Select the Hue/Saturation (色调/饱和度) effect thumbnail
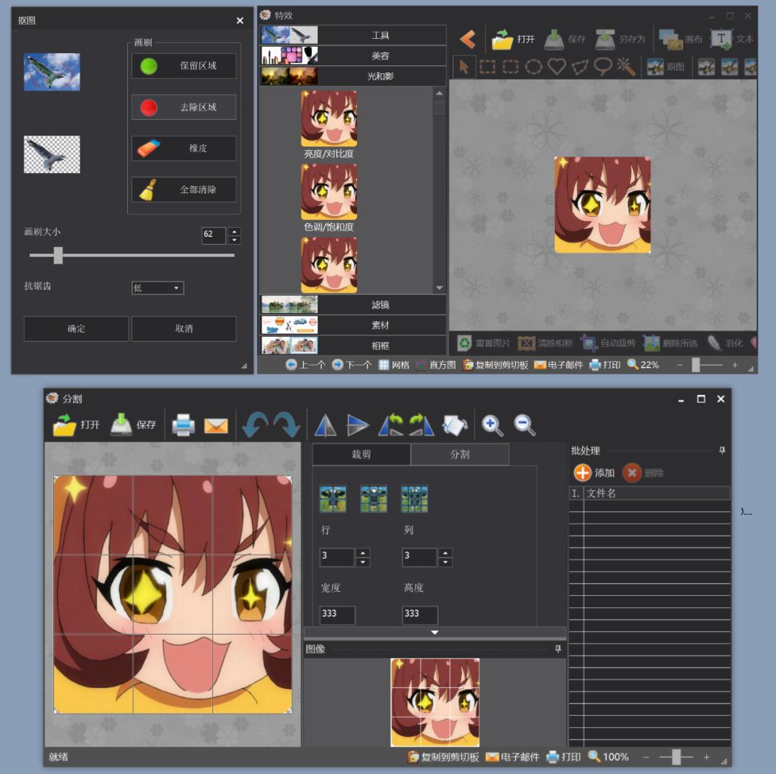Viewport: 776px width, 774px height. coord(329,192)
